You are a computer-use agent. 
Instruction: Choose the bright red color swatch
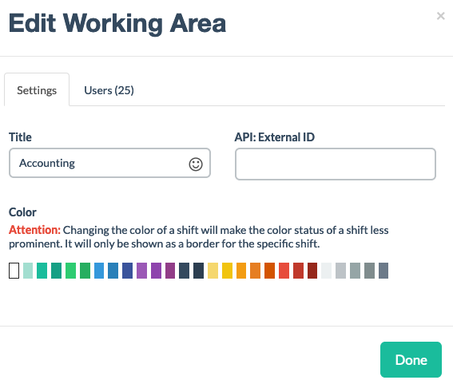pyautogui.click(x=284, y=271)
